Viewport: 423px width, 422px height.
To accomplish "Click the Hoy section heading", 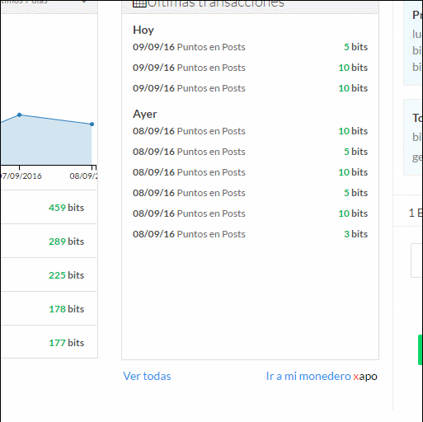I will pyautogui.click(x=143, y=30).
